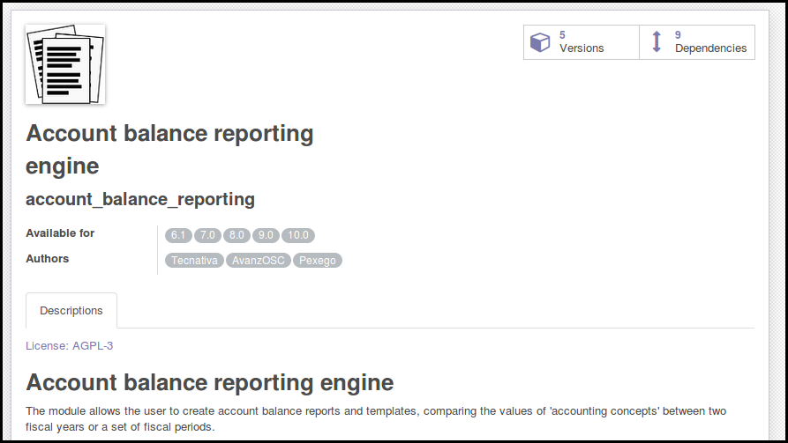The width and height of the screenshot is (788, 443).
Task: Open the 5 Versions stat button
Action: tap(582, 42)
